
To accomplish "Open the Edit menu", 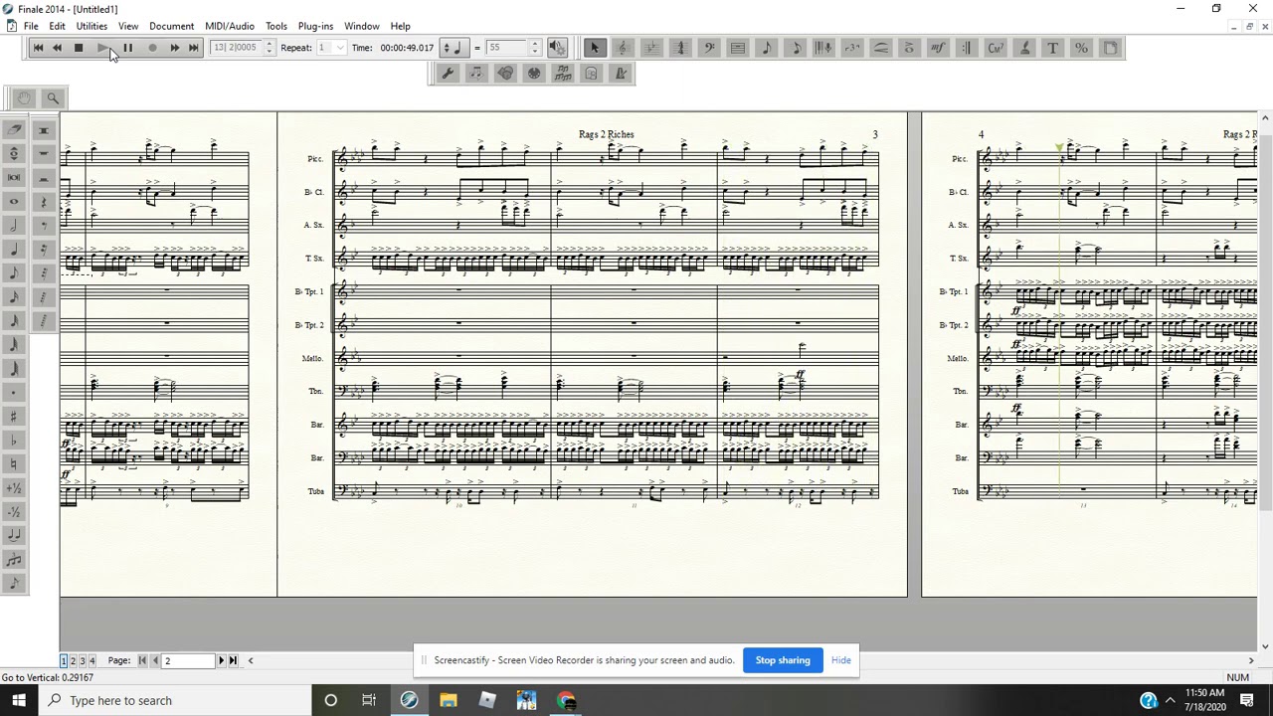I will click(x=57, y=26).
